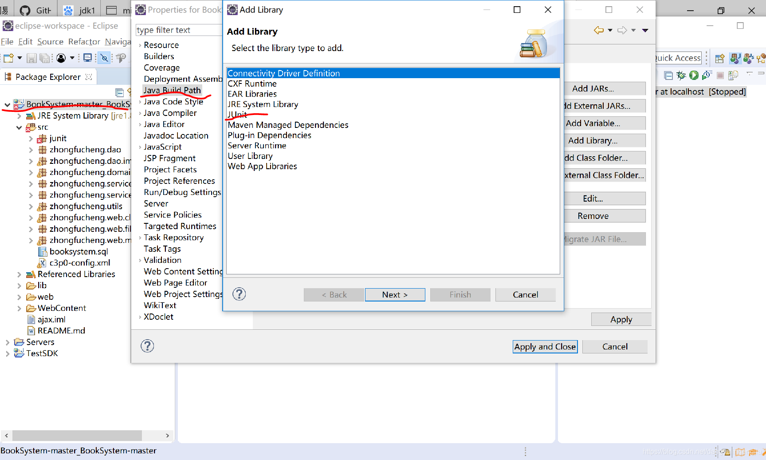766x460 pixels.
Task: Click the Remove button
Action: coord(605,216)
